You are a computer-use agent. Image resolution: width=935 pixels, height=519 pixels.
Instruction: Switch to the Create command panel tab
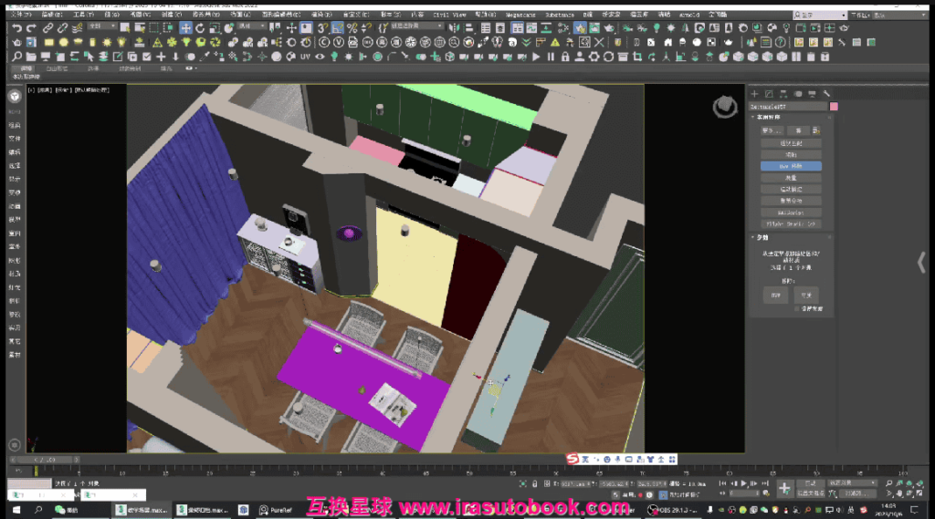tap(754, 94)
